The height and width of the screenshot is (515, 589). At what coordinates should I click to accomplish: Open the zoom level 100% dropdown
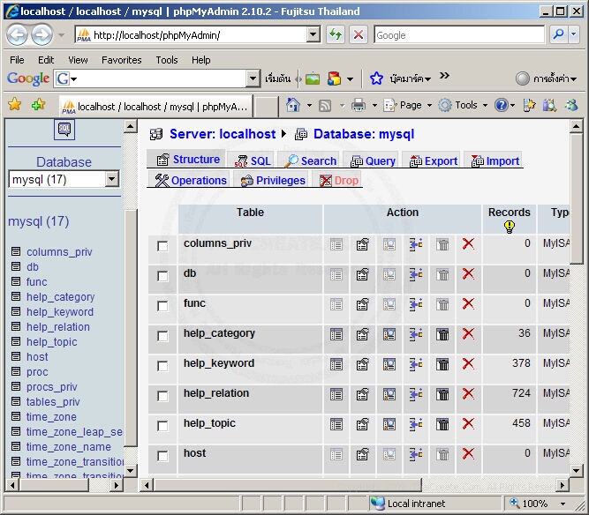pyautogui.click(x=563, y=504)
